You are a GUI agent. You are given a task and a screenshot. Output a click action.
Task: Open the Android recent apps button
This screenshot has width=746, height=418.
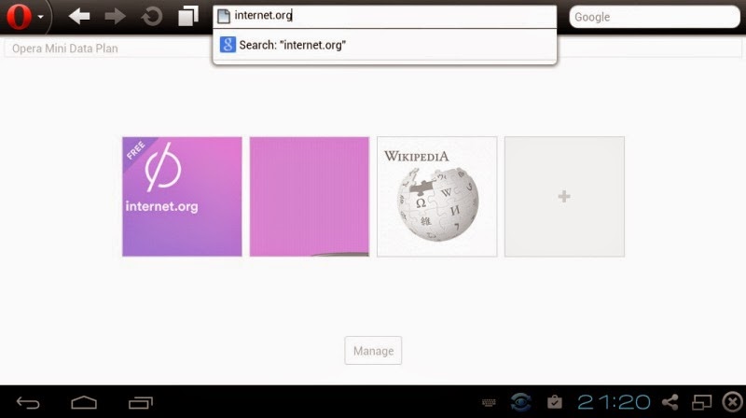point(141,403)
